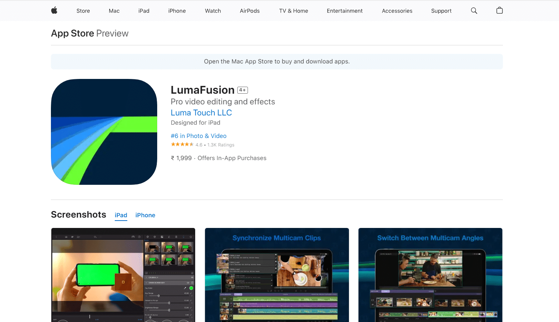Go to Accessories

click(x=397, y=11)
